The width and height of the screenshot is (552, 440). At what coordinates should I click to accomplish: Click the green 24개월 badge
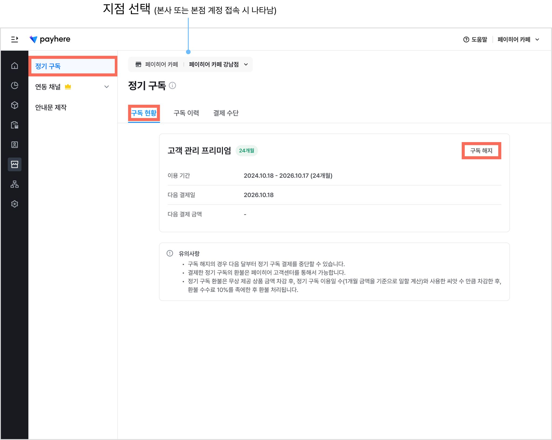pyautogui.click(x=247, y=151)
